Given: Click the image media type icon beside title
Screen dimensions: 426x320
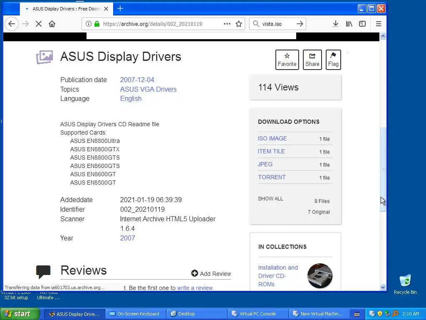Looking at the screenshot, I should [x=44, y=57].
